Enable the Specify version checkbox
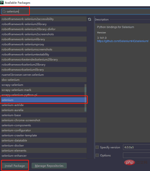 (97, 147)
